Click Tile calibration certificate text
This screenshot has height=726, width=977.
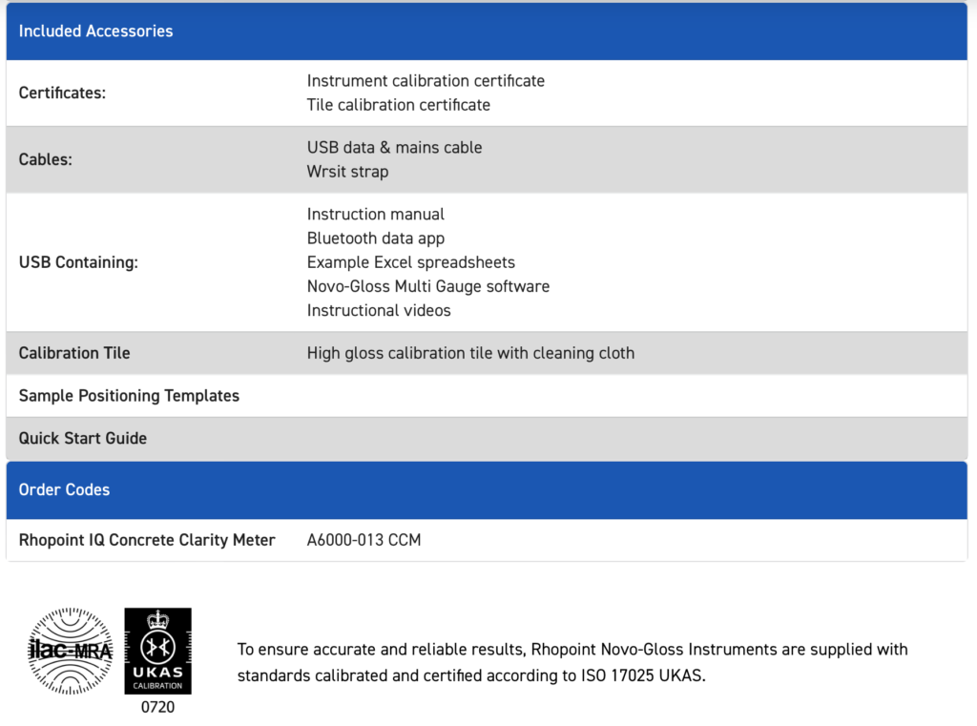pyautogui.click(x=398, y=105)
